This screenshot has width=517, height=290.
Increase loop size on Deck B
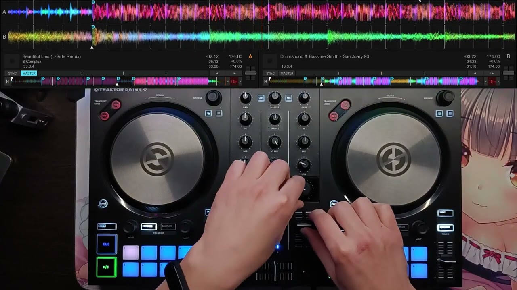point(498,81)
